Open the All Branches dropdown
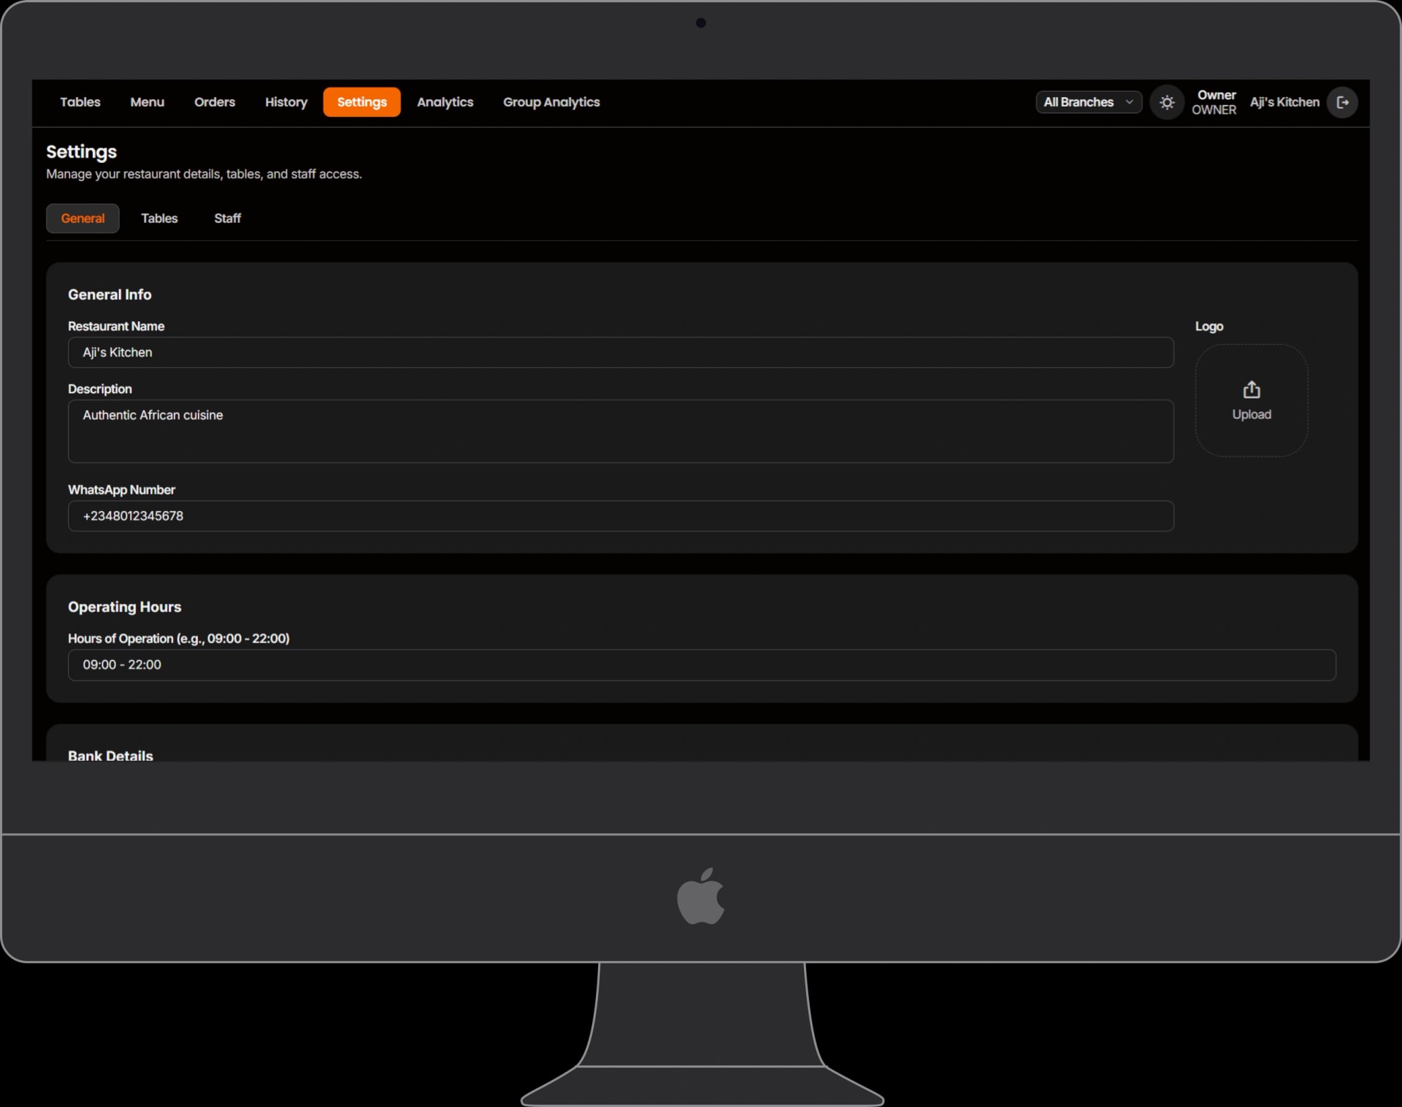Image resolution: width=1402 pixels, height=1107 pixels. coord(1089,102)
